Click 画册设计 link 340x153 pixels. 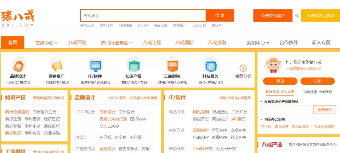click(107, 149)
